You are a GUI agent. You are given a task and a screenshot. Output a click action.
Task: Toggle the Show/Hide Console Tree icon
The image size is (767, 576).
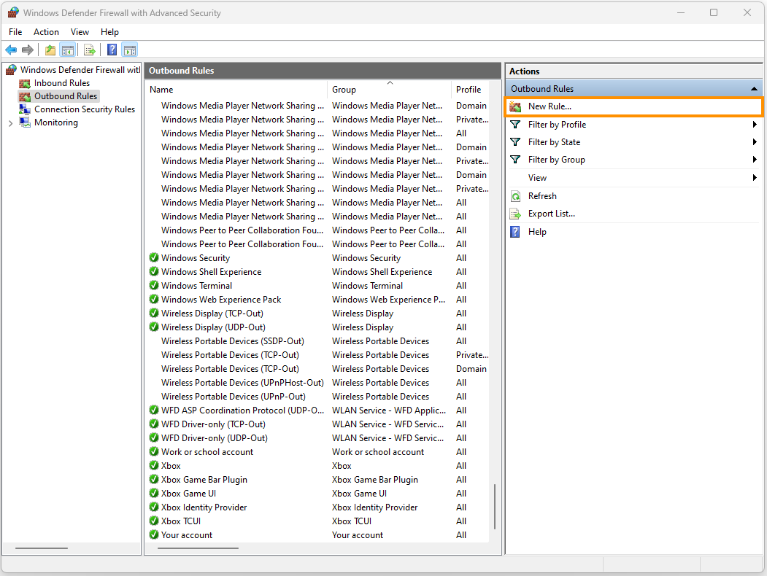(x=67, y=50)
